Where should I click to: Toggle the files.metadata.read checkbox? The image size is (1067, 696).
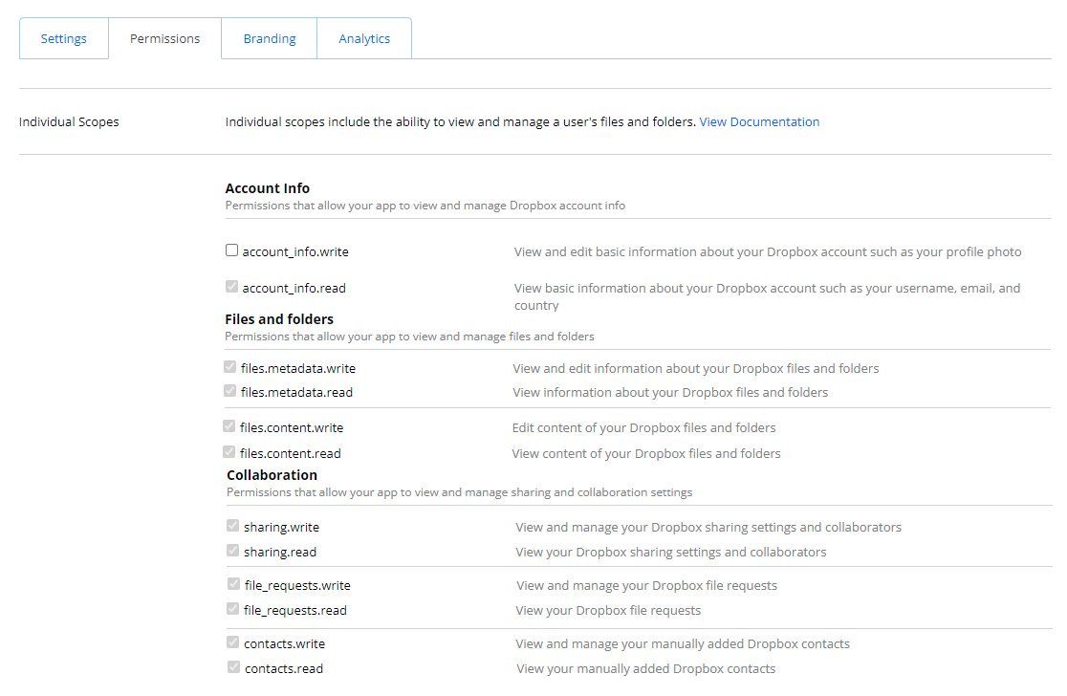click(x=230, y=390)
